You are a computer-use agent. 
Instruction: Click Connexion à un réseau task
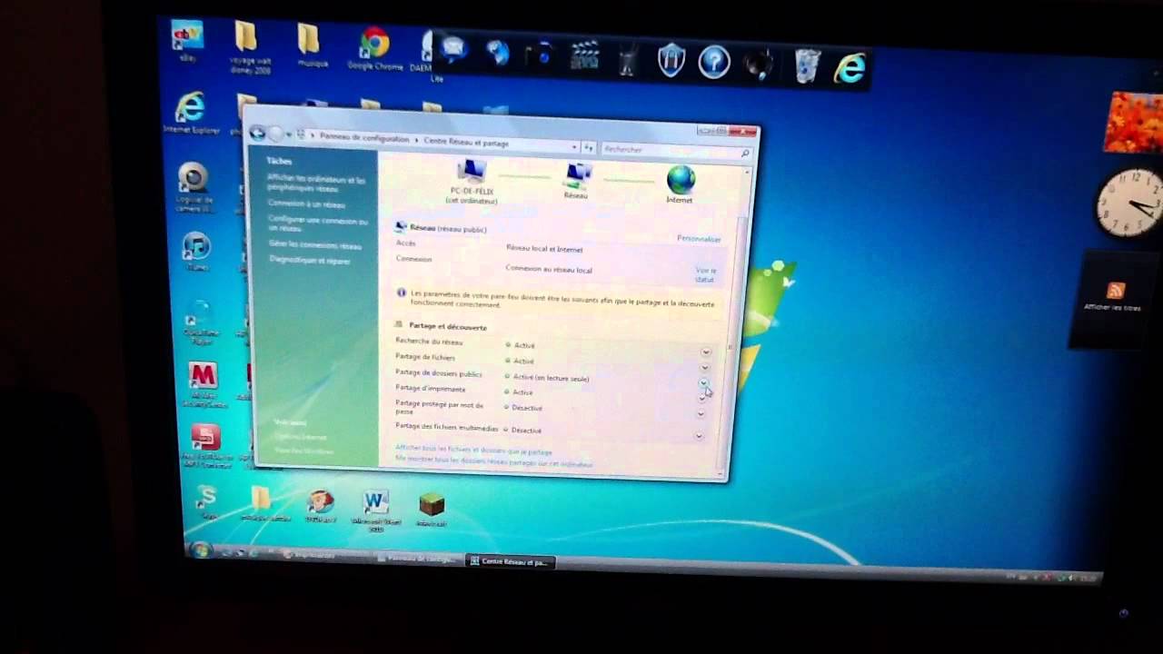tap(306, 204)
